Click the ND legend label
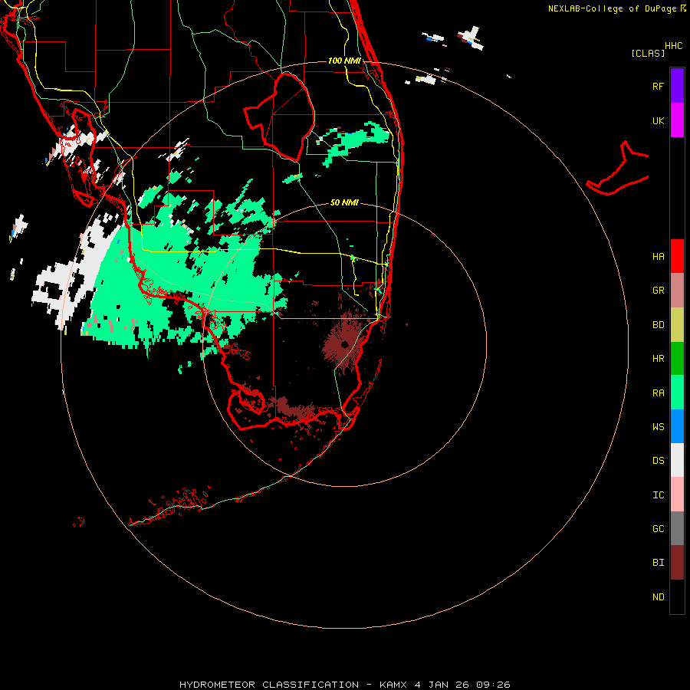Viewport: 690px width, 690px height. pyautogui.click(x=658, y=597)
